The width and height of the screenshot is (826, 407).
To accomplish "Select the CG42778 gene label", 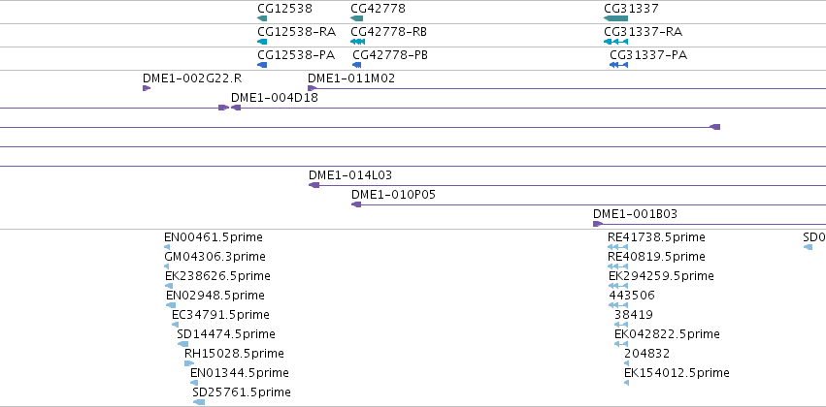I will tap(378, 9).
